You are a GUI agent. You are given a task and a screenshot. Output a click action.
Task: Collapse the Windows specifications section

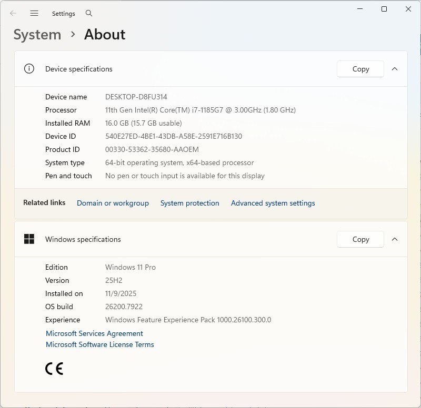(394, 239)
